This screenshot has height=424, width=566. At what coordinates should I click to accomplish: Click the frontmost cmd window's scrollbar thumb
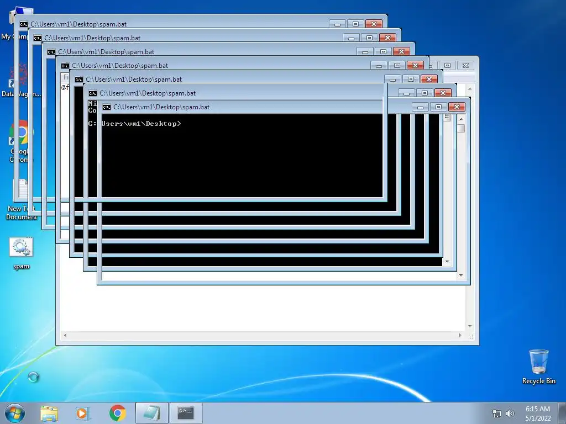coord(461,129)
